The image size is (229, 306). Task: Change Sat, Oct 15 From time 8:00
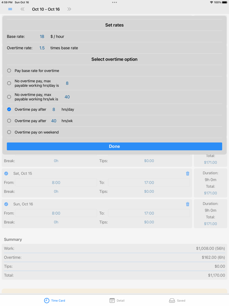[x=56, y=182]
